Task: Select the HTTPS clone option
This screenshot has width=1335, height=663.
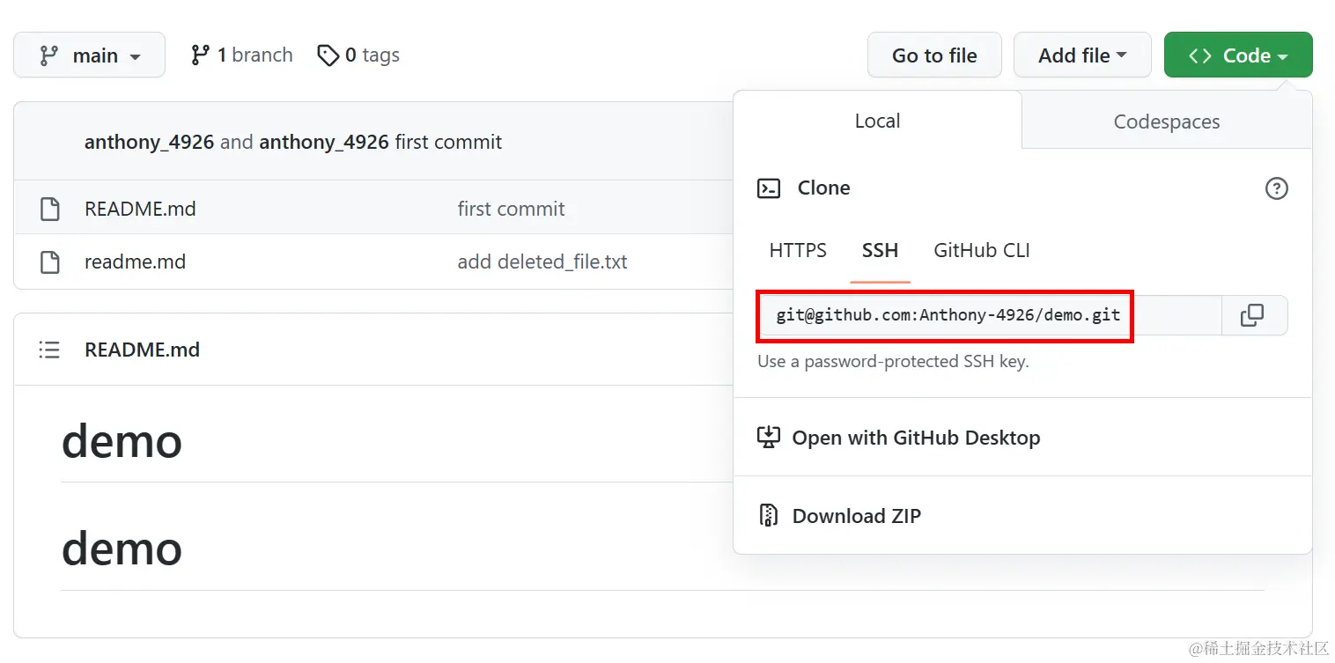Action: click(x=798, y=251)
